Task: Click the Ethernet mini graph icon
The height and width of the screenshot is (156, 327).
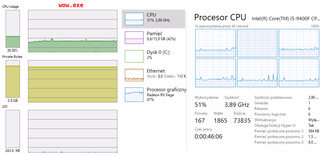Action: [134, 75]
